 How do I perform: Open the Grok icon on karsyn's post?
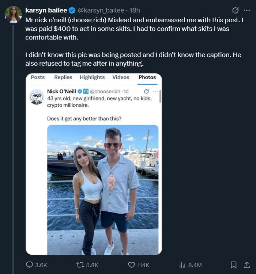(x=236, y=10)
